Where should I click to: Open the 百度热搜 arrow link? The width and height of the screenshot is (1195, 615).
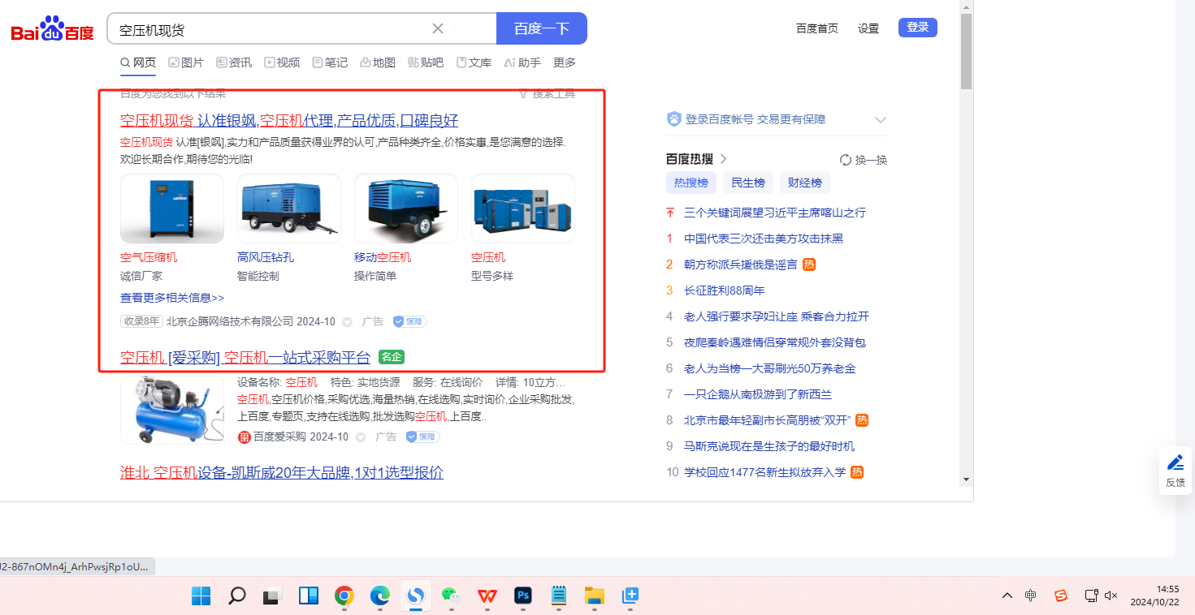(x=723, y=159)
